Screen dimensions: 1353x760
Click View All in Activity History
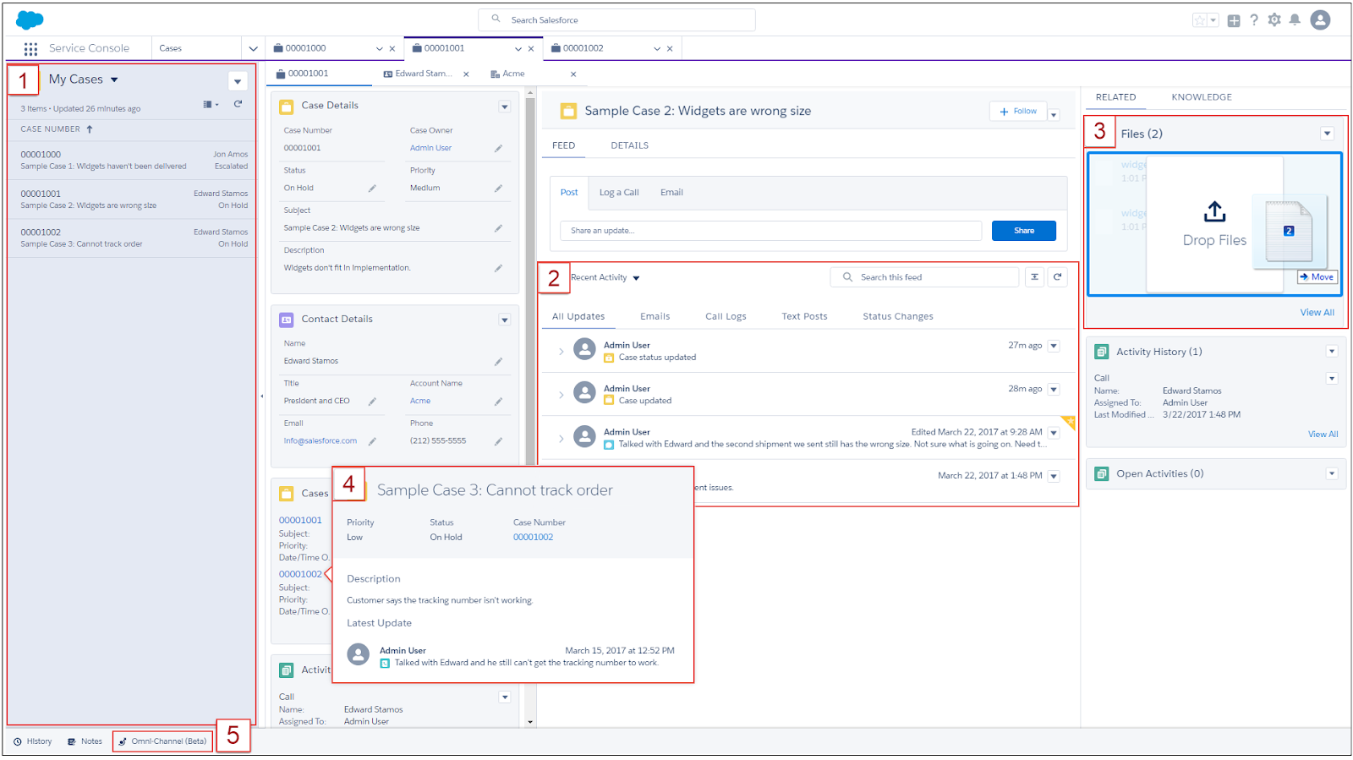coord(1323,435)
